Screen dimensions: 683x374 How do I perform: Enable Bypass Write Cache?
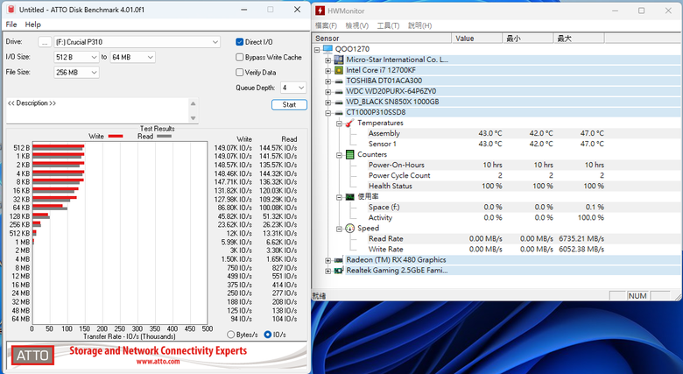click(239, 57)
